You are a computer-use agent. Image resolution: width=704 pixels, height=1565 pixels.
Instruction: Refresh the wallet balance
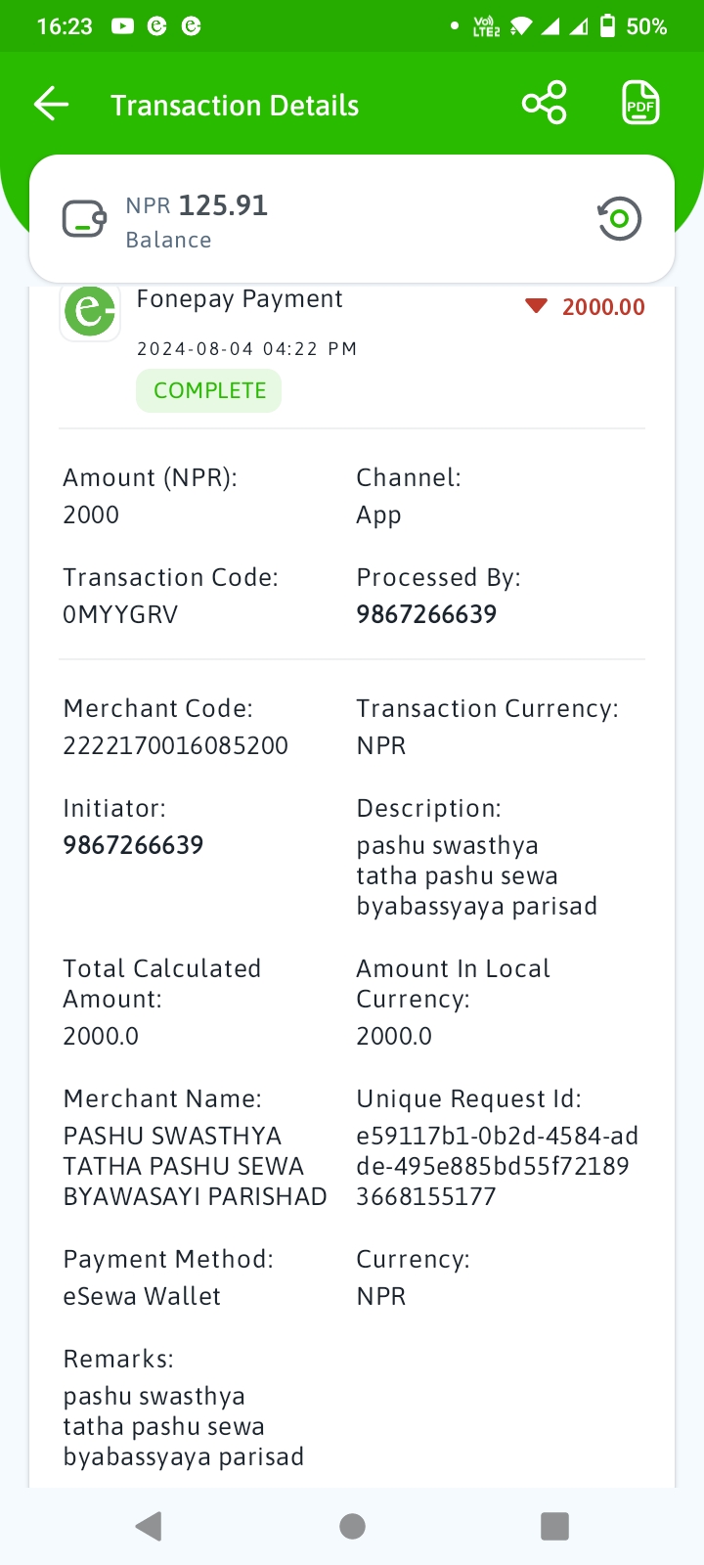(619, 218)
